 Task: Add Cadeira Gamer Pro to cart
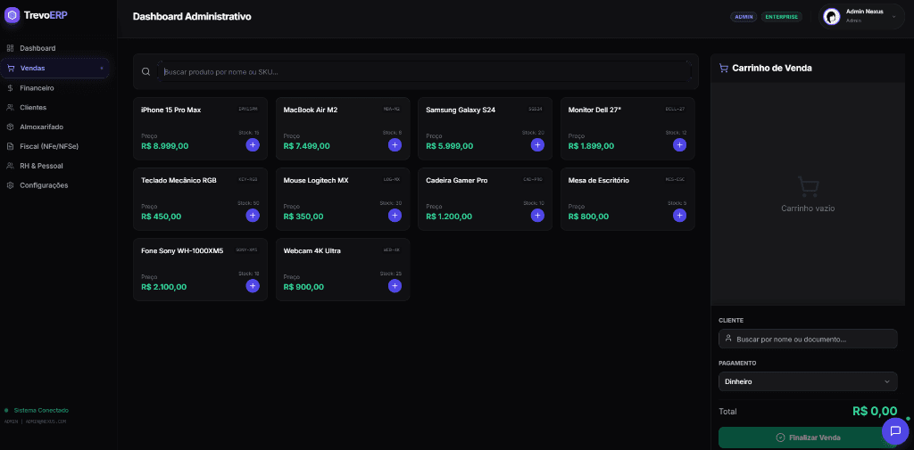click(x=537, y=216)
